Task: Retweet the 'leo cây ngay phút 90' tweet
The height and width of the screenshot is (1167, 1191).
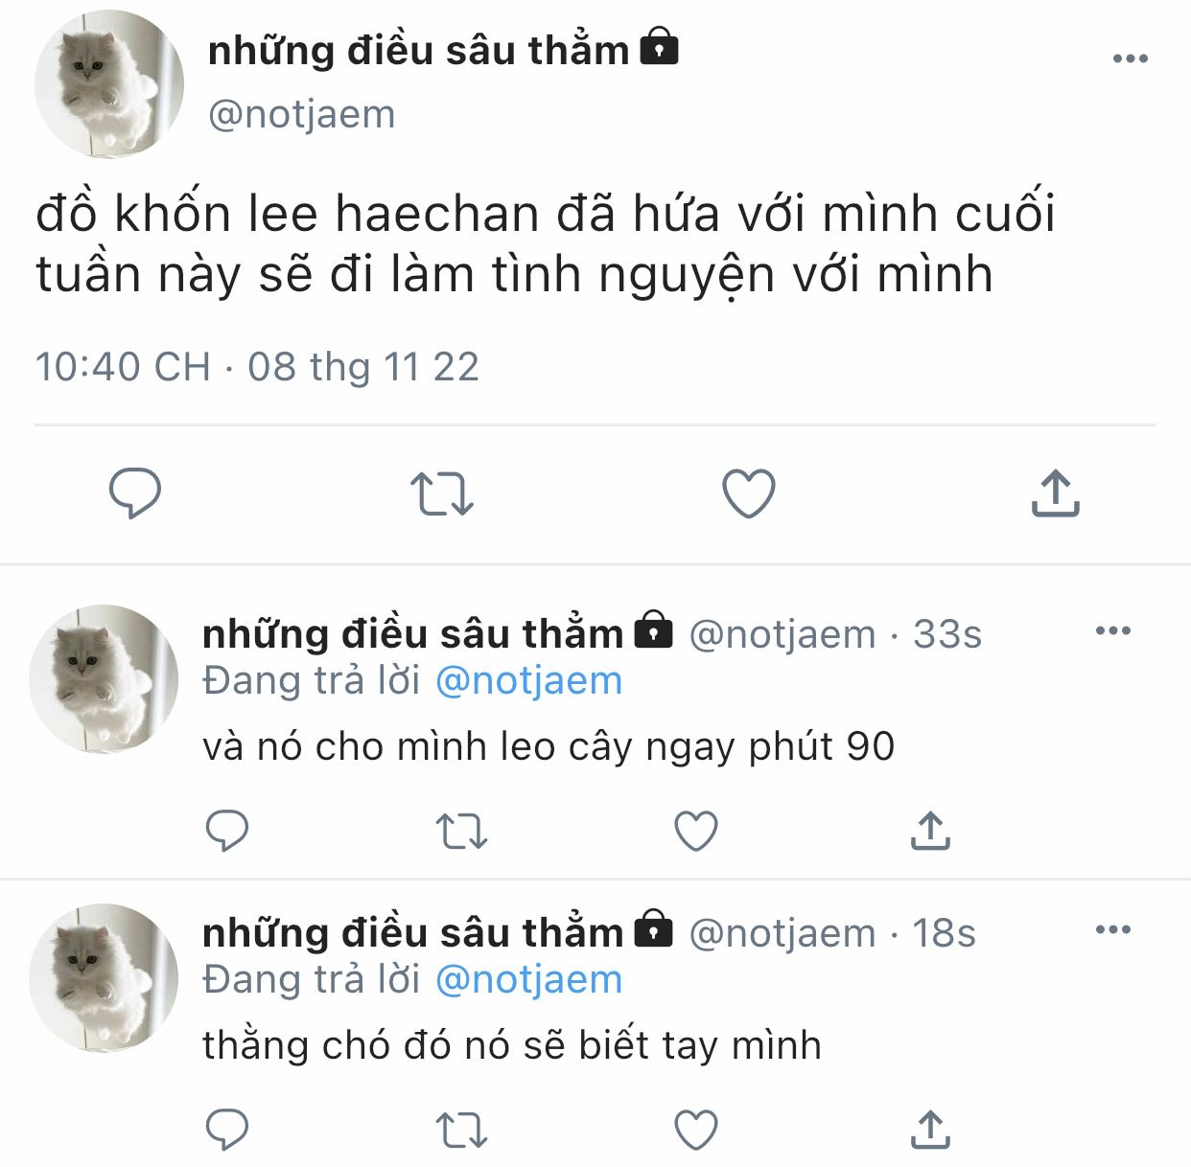Action: pyautogui.click(x=462, y=831)
